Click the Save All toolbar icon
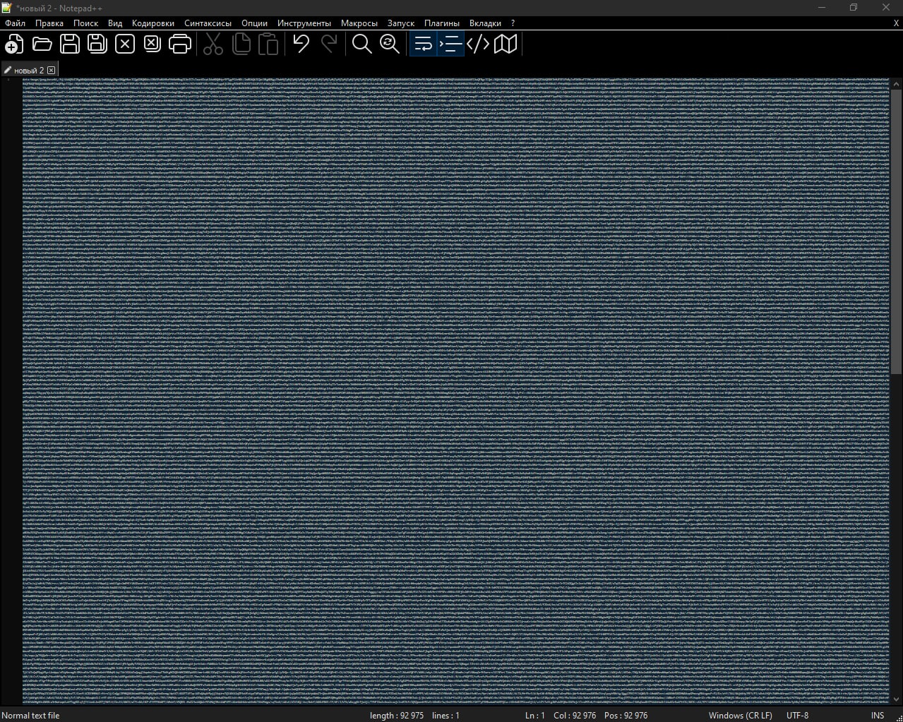Viewport: 903px width, 722px height. point(97,44)
